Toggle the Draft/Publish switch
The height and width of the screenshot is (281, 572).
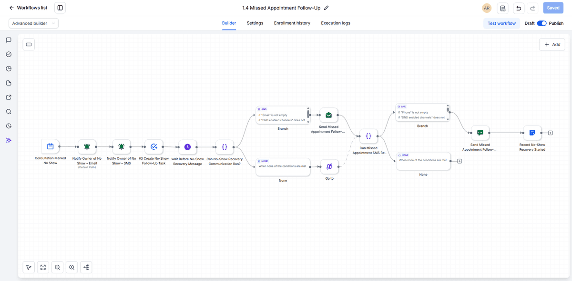541,23
